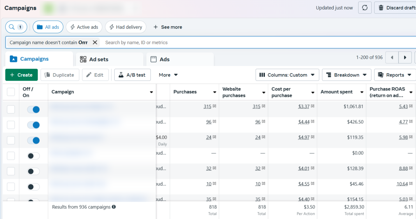Check the checkbox for second campaign row
This screenshot has height=219, width=416.
tap(11, 125)
